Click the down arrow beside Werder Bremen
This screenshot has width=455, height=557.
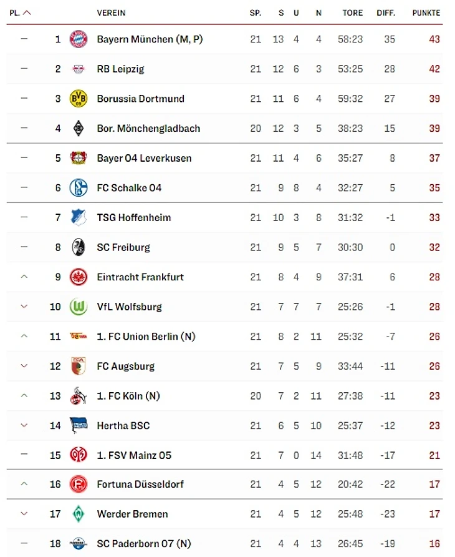tap(24, 514)
